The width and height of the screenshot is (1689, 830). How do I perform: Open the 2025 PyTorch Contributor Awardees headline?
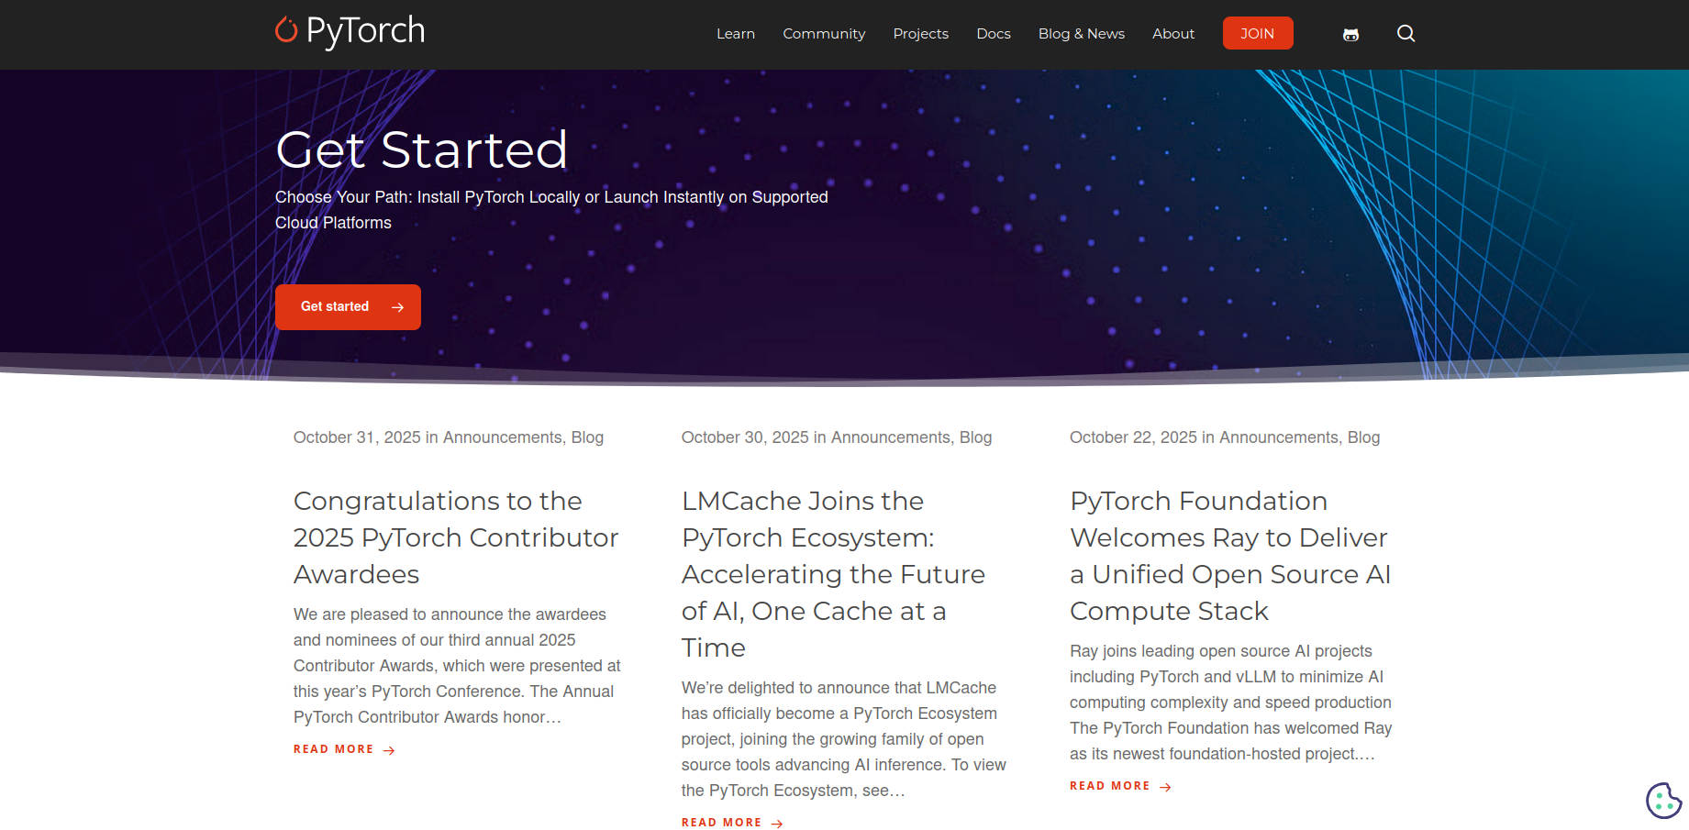pos(455,537)
